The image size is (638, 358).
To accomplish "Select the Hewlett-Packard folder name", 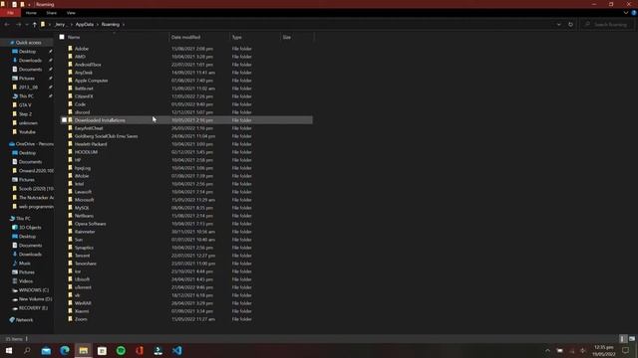I will tap(91, 144).
